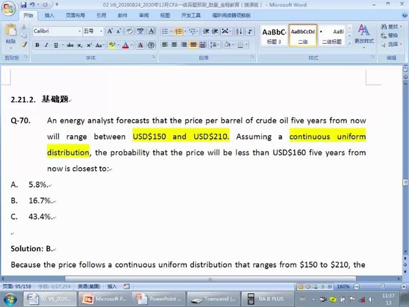409x307 pixels.
Task: Toggle bold formatting
Action: pyautogui.click(x=37, y=45)
